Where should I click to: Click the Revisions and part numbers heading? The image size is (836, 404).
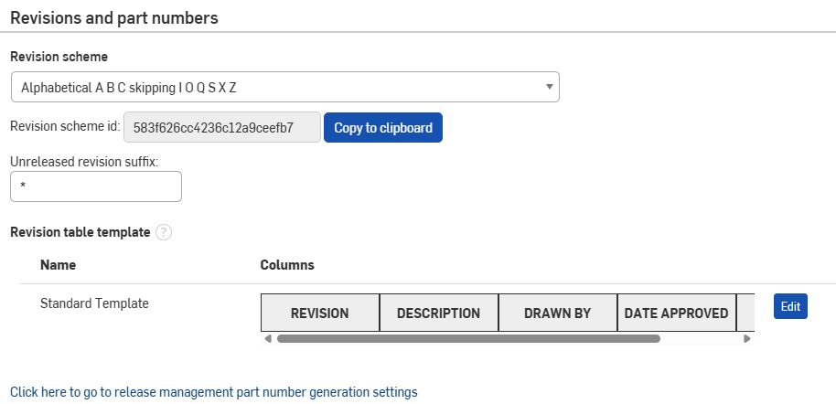pyautogui.click(x=114, y=17)
